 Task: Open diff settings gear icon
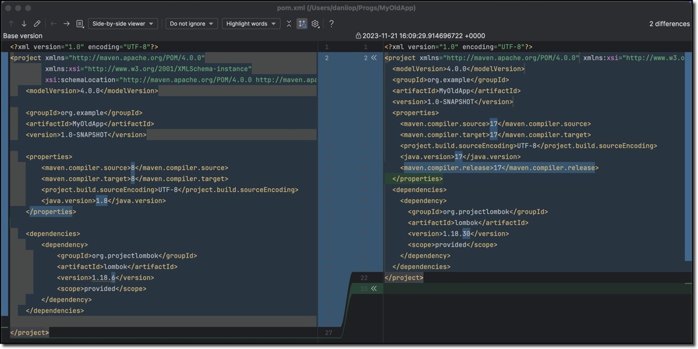point(315,24)
